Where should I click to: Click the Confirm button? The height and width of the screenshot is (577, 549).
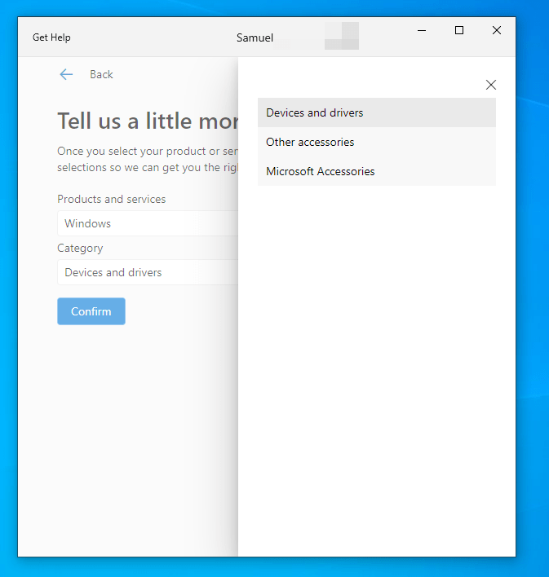[x=91, y=311]
